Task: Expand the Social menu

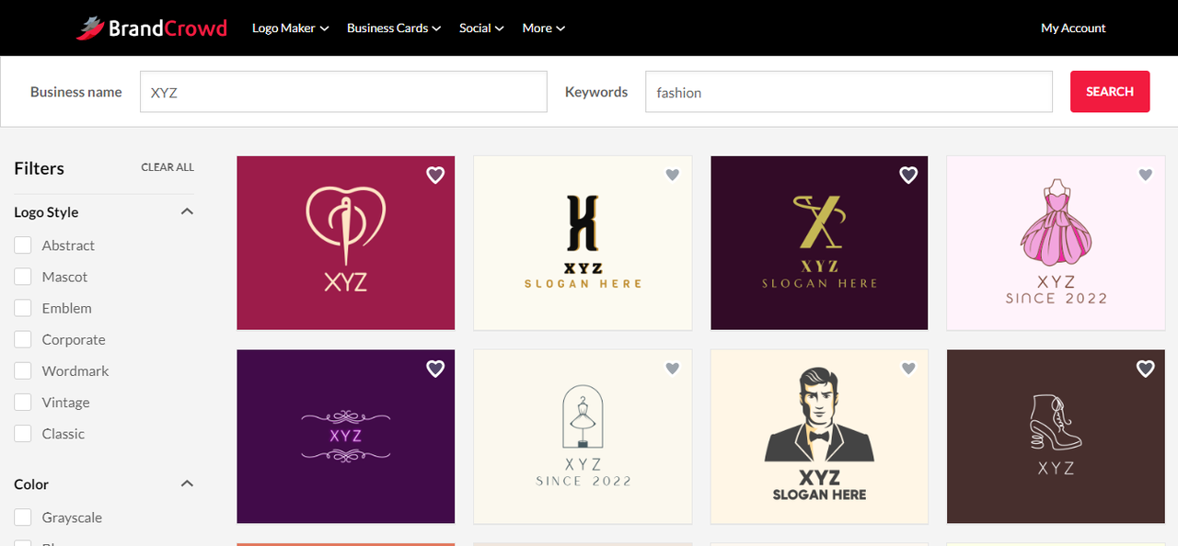Action: point(481,28)
